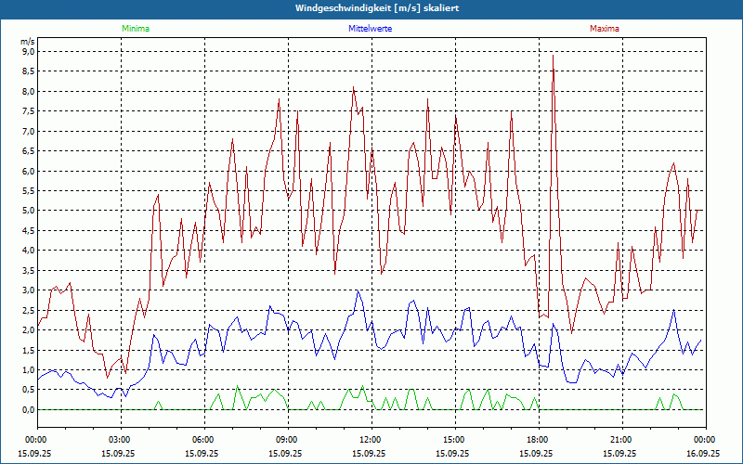Click the m/s unit label on y-axis
This screenshot has width=743, height=464.
point(26,42)
